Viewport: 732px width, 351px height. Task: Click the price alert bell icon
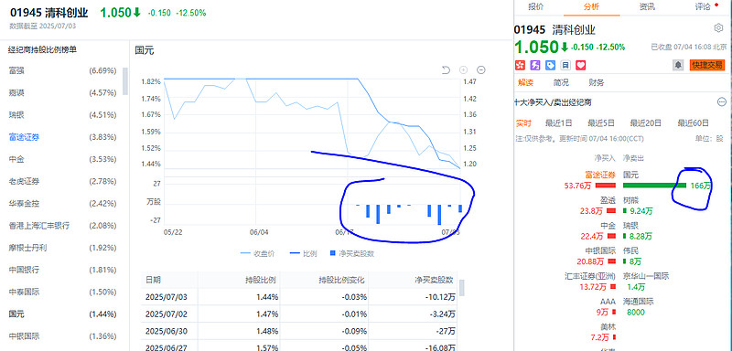[678, 65]
